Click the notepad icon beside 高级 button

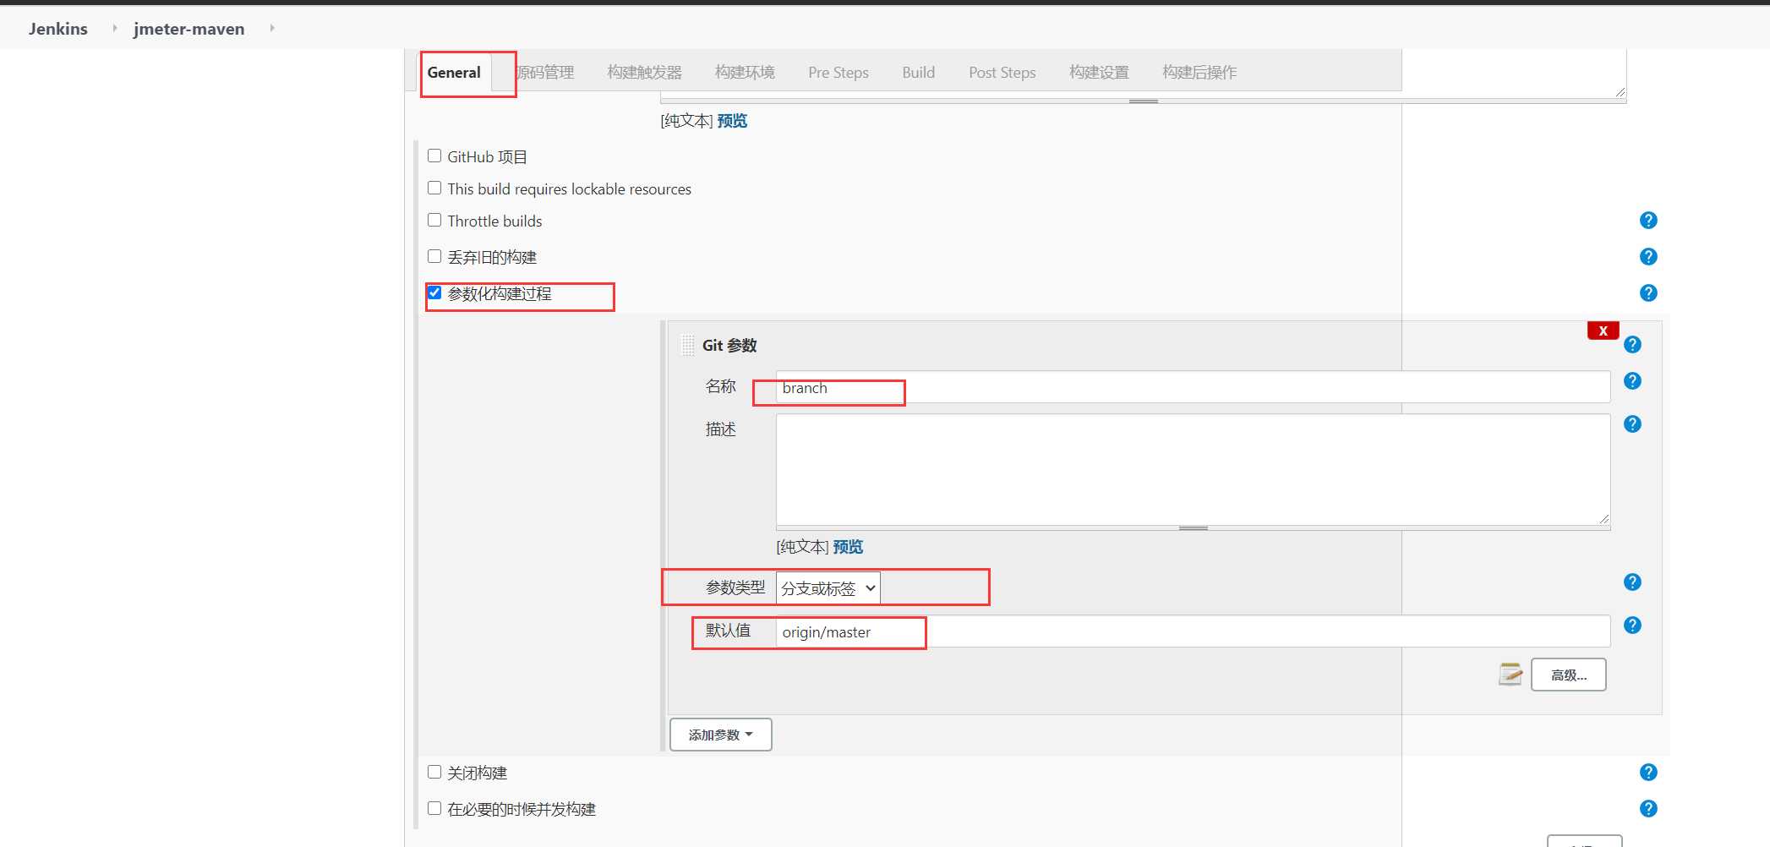(x=1510, y=675)
